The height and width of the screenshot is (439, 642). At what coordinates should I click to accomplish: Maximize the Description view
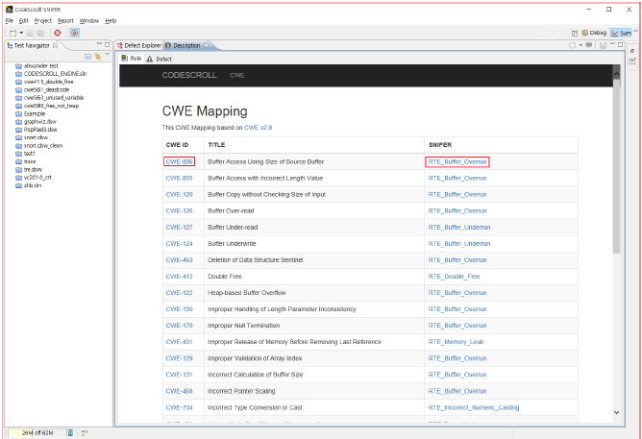(x=620, y=44)
